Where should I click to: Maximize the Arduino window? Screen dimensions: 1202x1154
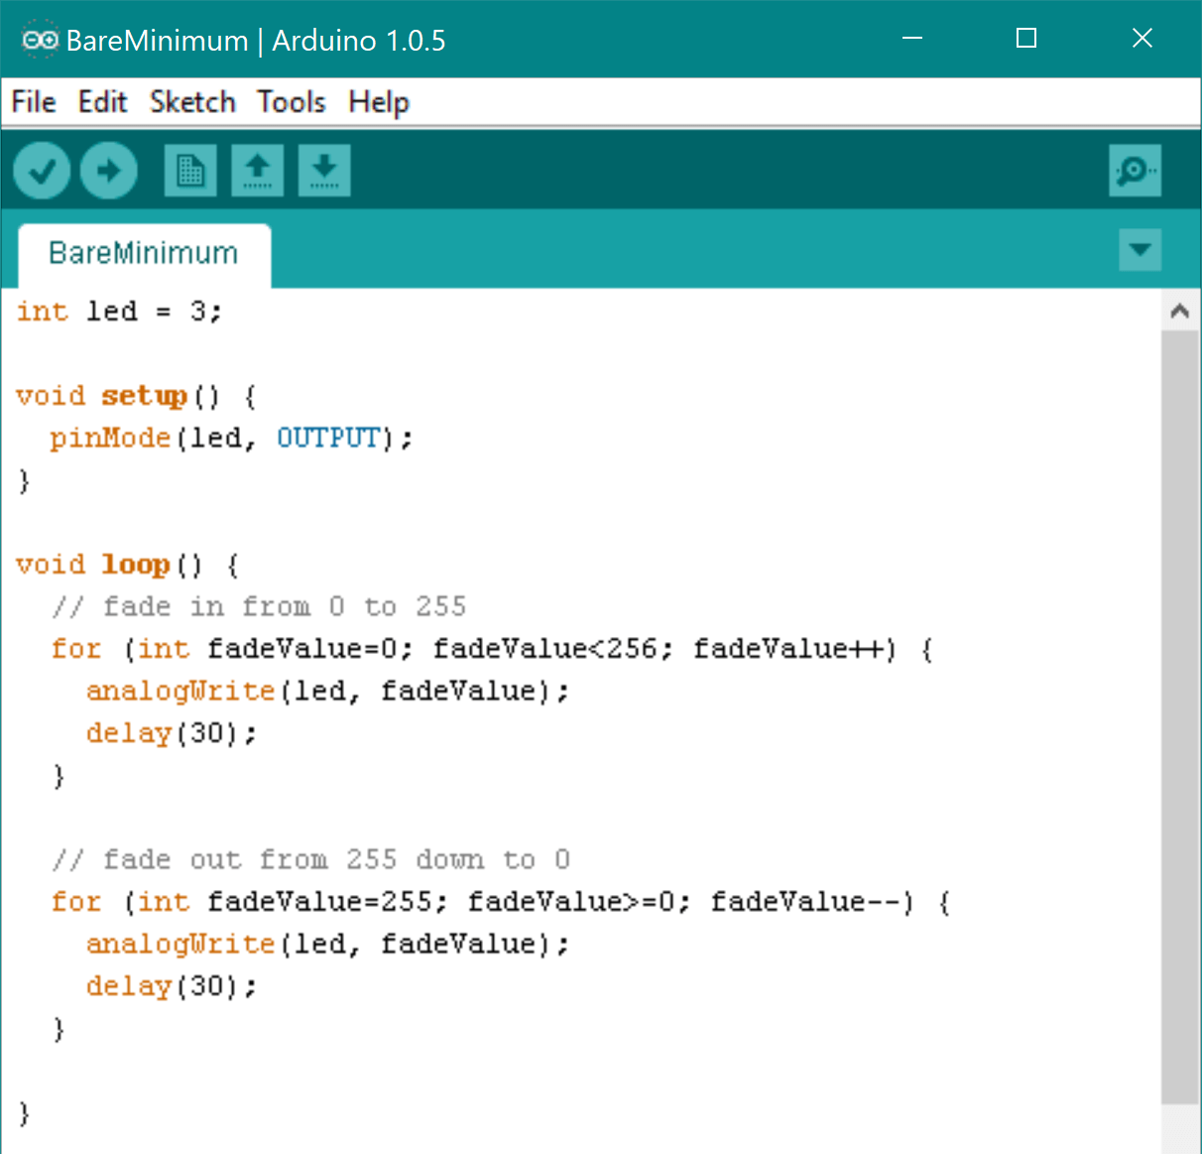pos(1026,39)
